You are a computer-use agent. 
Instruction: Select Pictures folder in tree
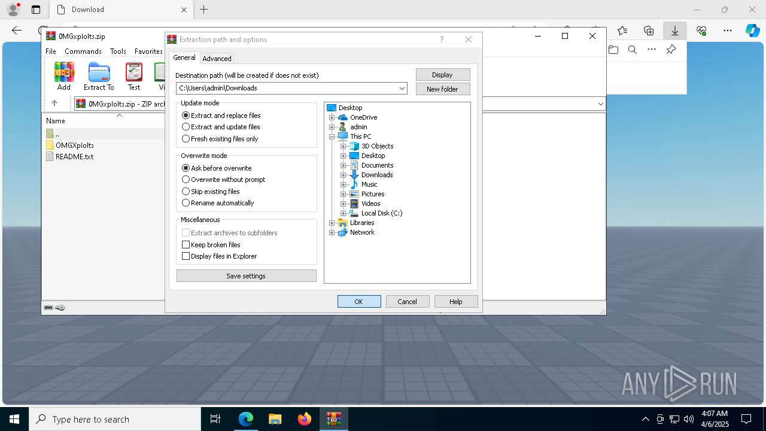[x=373, y=194]
